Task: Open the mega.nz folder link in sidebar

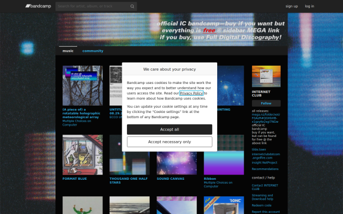Action: [266, 118]
